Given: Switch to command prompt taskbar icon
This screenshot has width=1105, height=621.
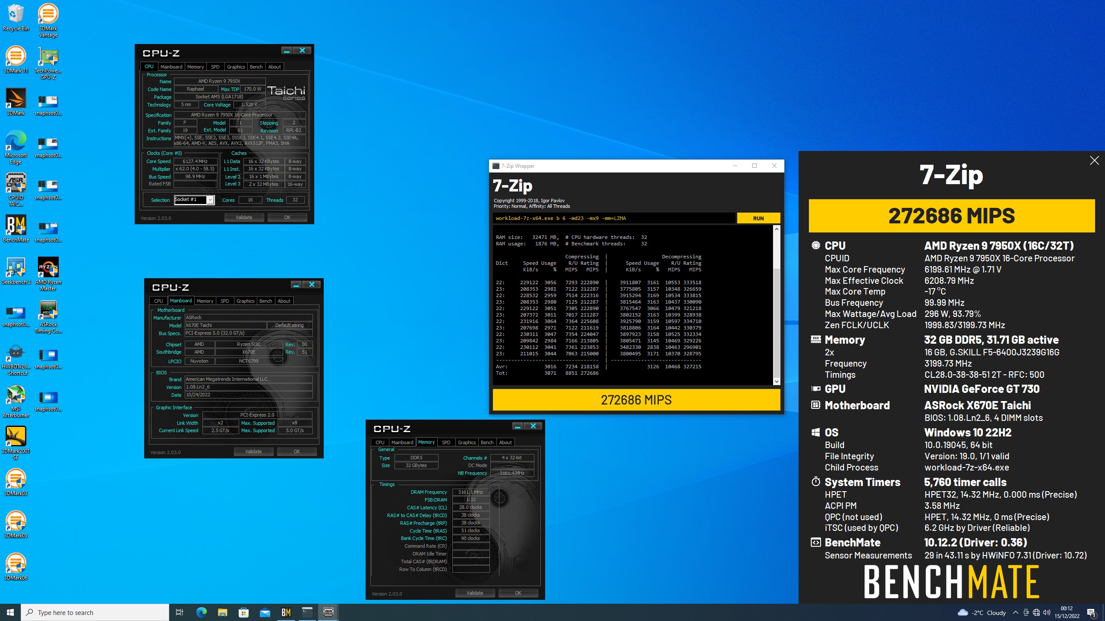Looking at the screenshot, I should click(307, 612).
